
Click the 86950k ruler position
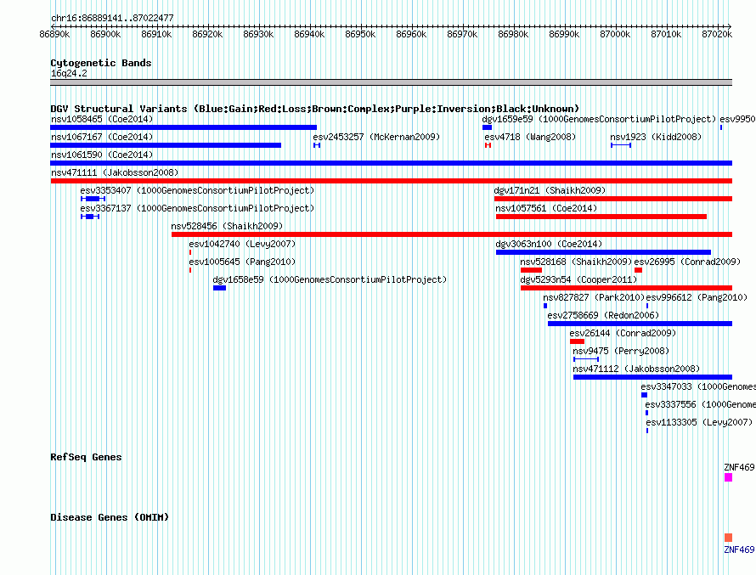point(360,34)
